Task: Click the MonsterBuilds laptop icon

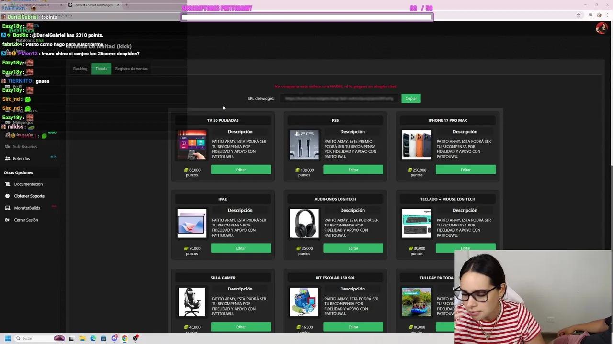Action: pos(7,208)
